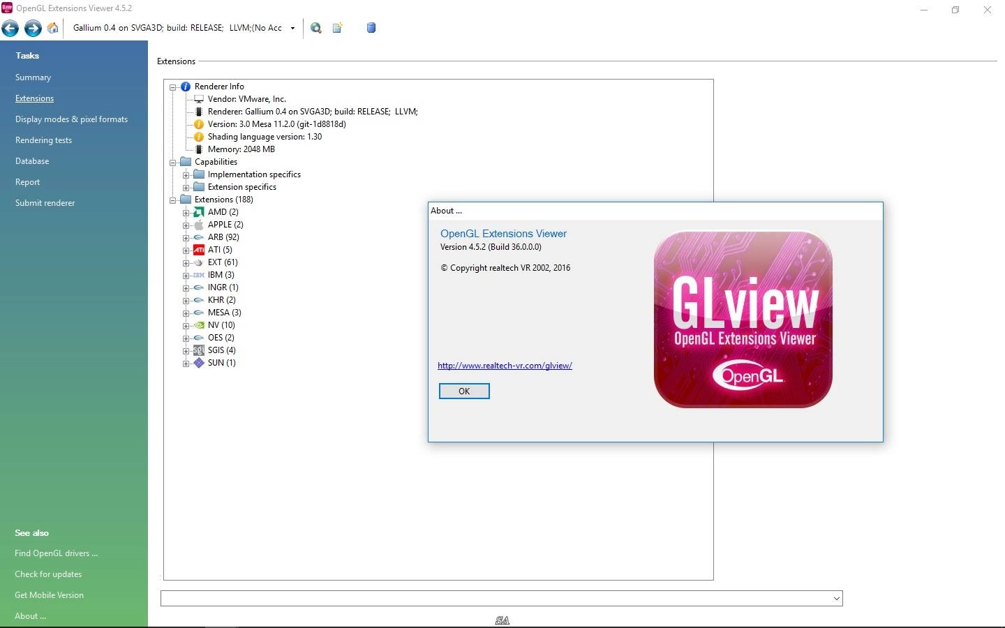Screen dimensions: 1005x628
Task: Click the chip icon beside Memory
Action: (x=199, y=149)
